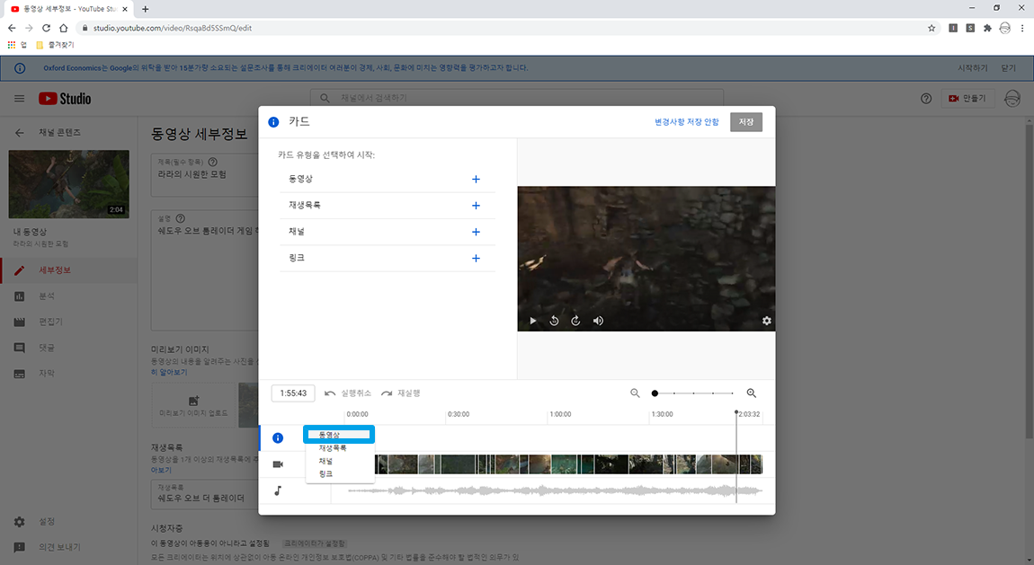
Task: Click the timeline playhead marker at 2:03:32
Action: pyautogui.click(x=736, y=413)
